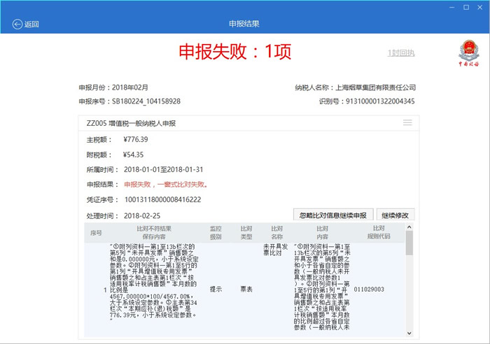Click the 处理时间 value 2018-02-25
The width and height of the screenshot is (490, 344).
[x=142, y=216]
